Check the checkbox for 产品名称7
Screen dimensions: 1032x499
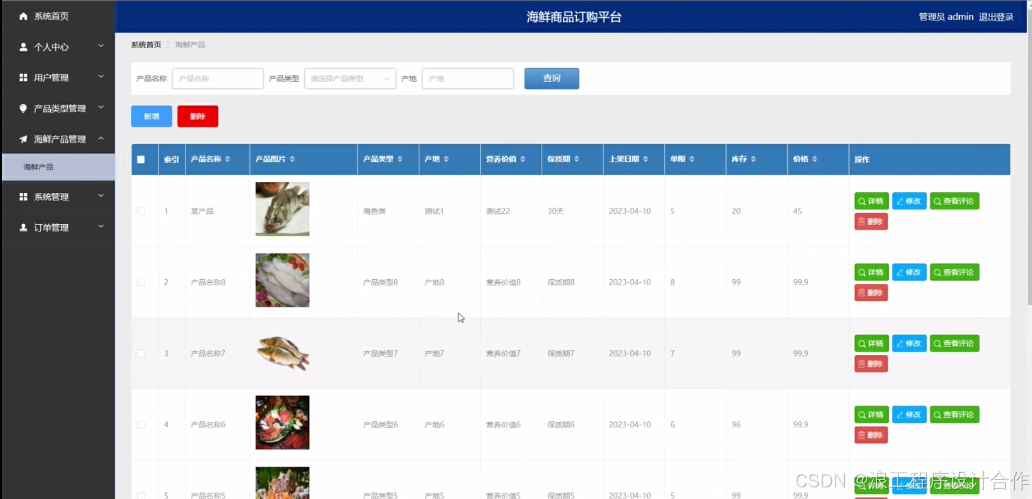coord(141,353)
